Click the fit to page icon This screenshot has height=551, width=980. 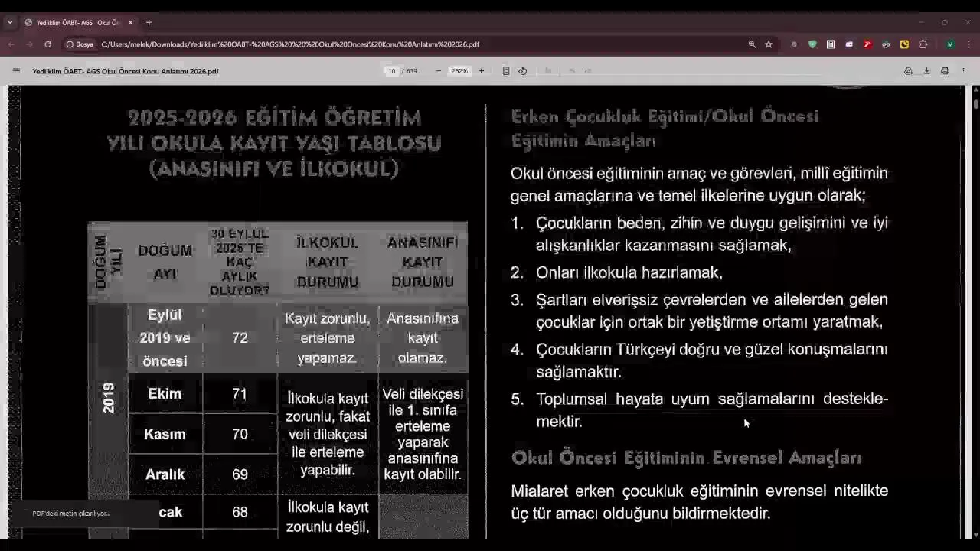[506, 71]
